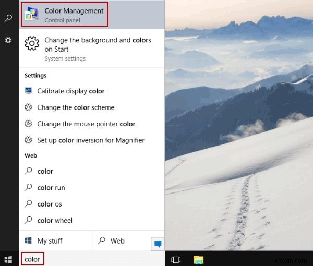Select the Web section header
Viewport: 313px width, 266px height.
(x=31, y=155)
